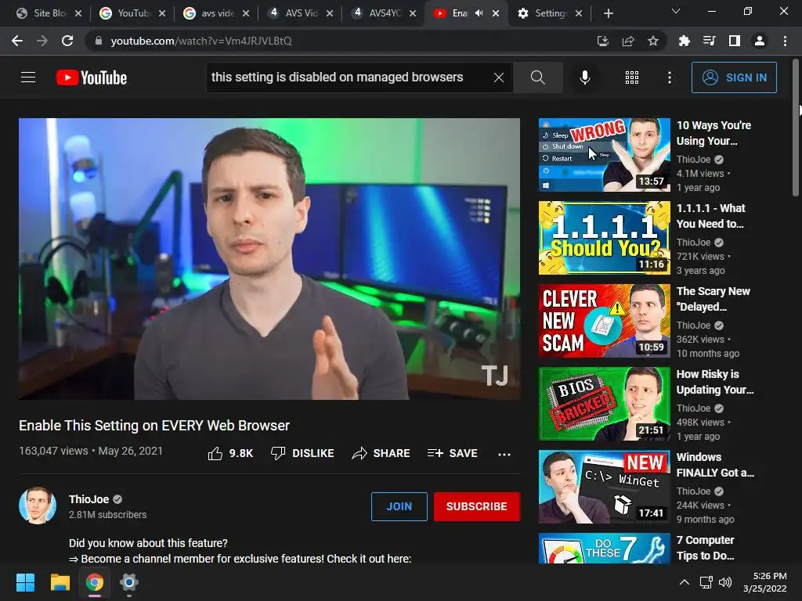This screenshot has width=802, height=601.
Task: Open Chrome three-dot menu
Action: [785, 41]
